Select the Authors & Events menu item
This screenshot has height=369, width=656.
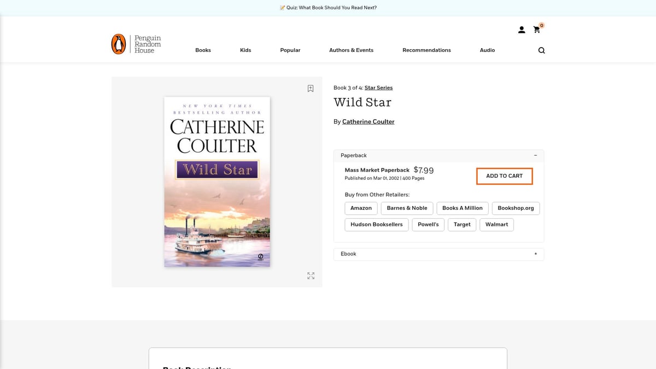[352, 50]
